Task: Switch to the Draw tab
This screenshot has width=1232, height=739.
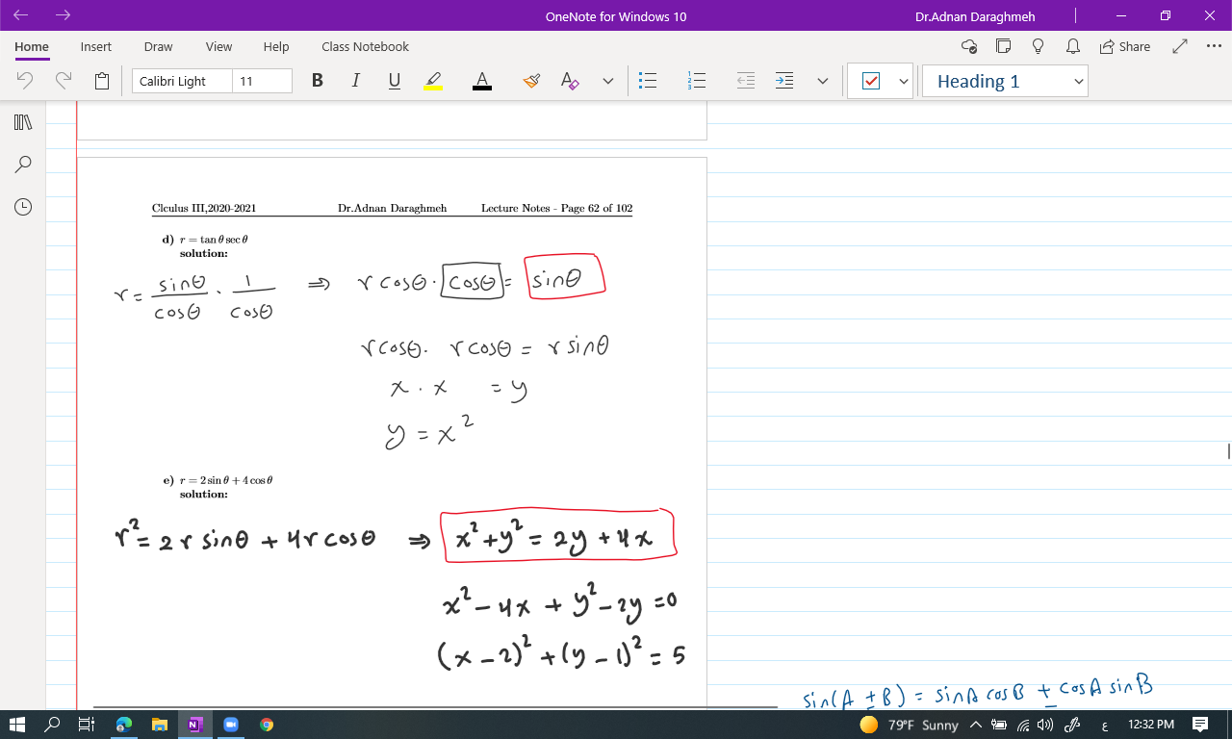Action: [159, 46]
